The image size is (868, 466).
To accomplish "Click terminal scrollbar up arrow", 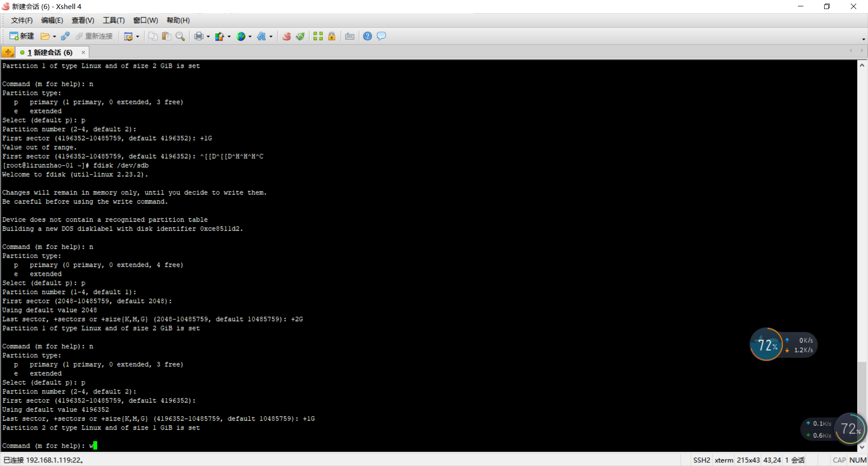I will pyautogui.click(x=862, y=66).
